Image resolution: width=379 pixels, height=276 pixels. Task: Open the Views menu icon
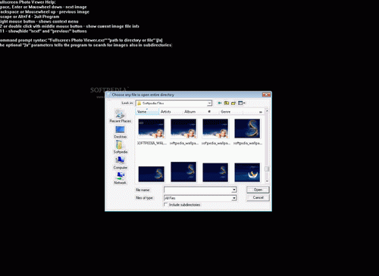click(242, 103)
